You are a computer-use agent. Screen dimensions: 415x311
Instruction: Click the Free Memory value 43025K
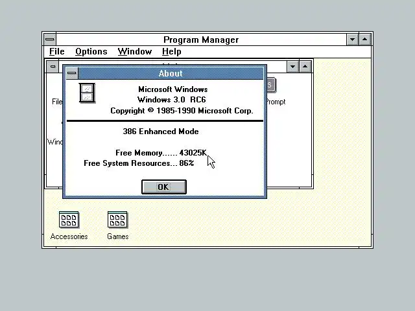193,153
